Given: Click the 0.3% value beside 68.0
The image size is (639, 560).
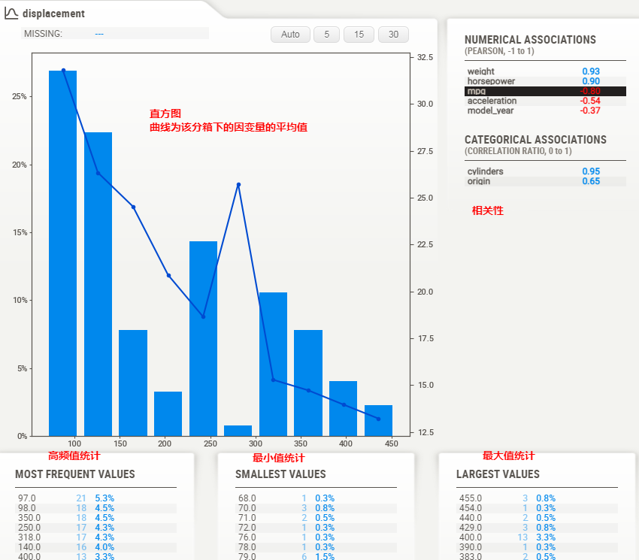Looking at the screenshot, I should (326, 498).
